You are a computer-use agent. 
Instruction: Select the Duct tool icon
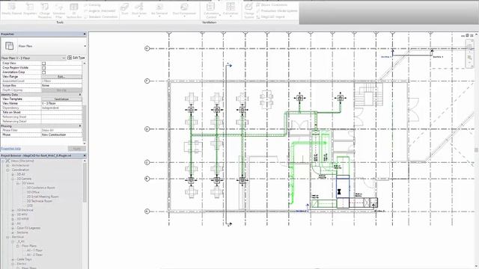tap(125, 7)
